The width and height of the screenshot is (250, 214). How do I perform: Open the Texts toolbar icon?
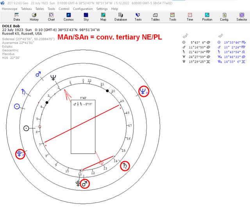[x=138, y=17]
